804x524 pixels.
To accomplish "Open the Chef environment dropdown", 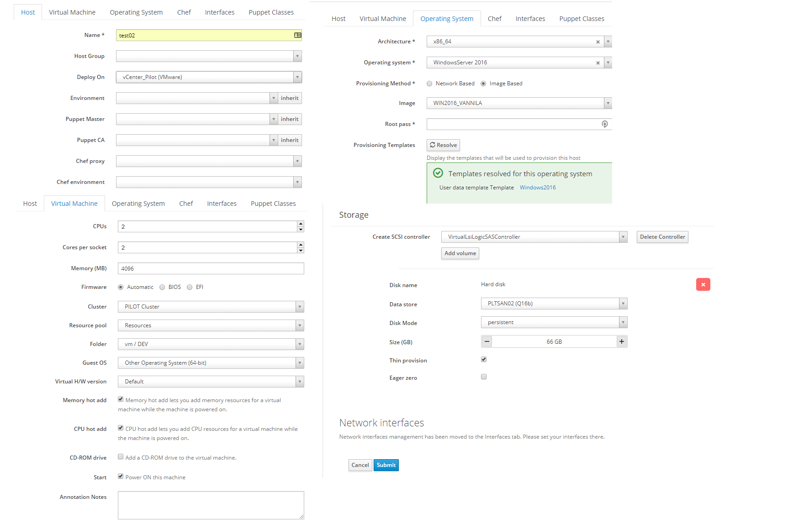I will pyautogui.click(x=209, y=182).
